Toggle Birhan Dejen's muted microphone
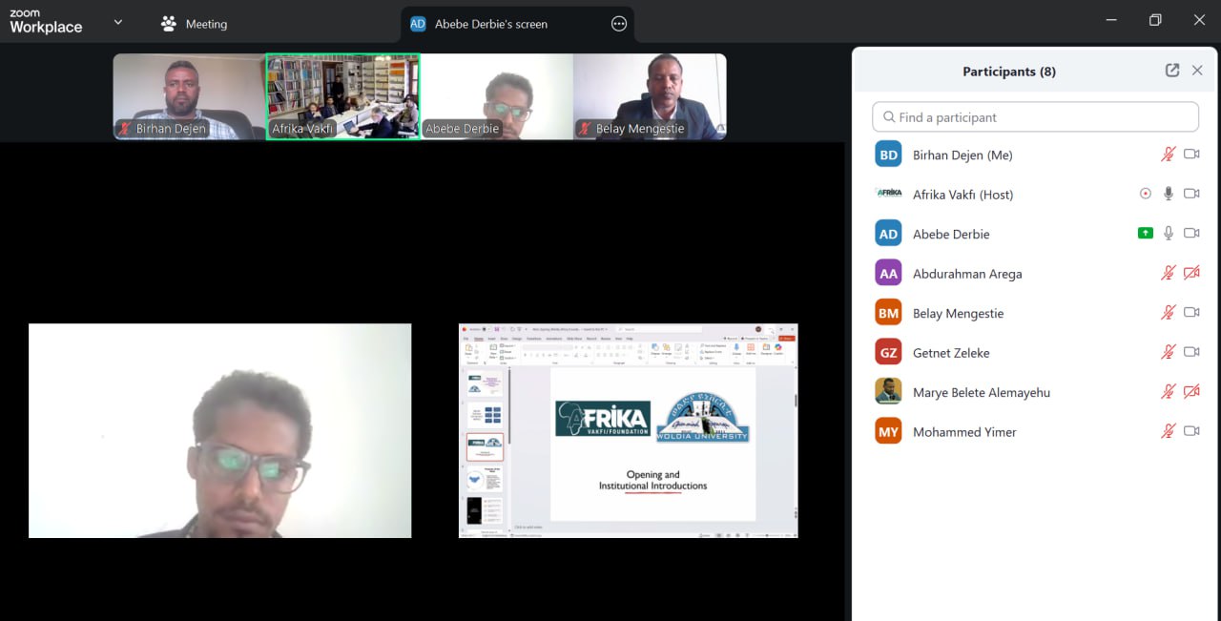 point(1168,155)
